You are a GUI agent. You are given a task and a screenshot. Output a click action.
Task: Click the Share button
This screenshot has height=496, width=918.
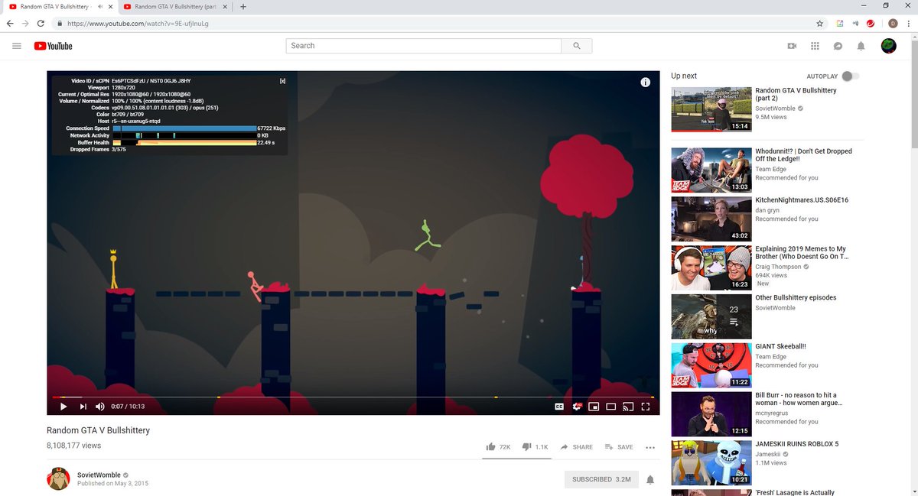pyautogui.click(x=577, y=447)
